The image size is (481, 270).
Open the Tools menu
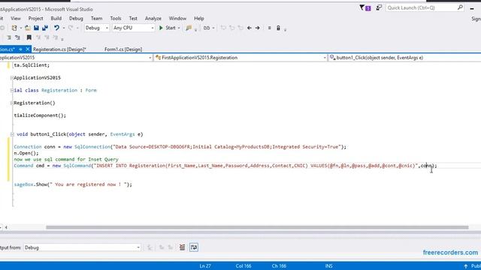pyautogui.click(x=116, y=18)
